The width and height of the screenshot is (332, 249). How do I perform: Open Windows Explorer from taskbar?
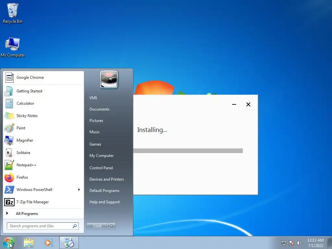click(29, 243)
